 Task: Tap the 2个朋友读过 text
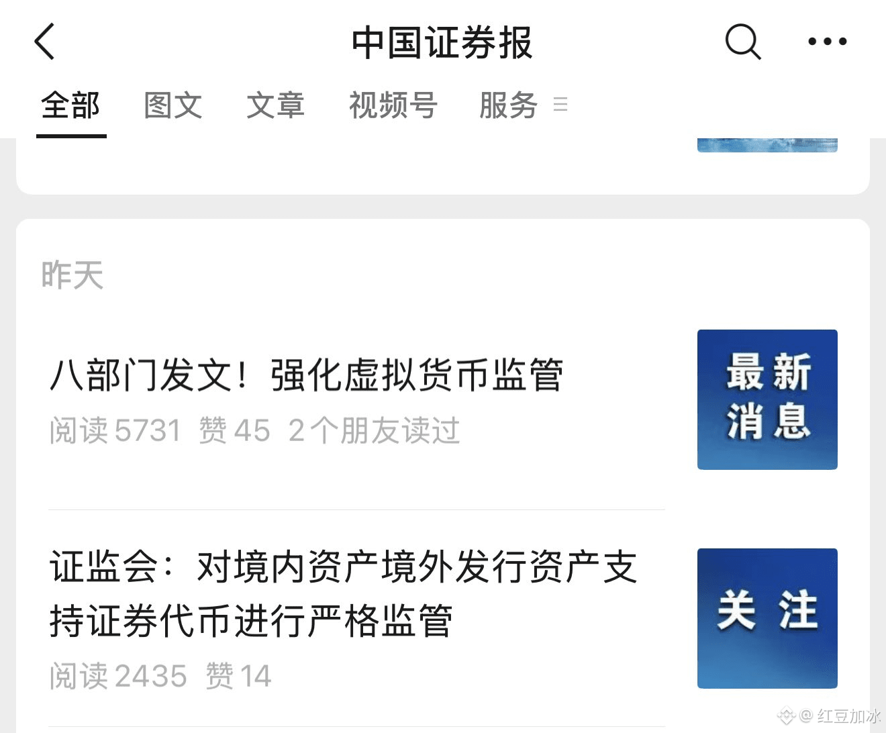pyautogui.click(x=375, y=430)
